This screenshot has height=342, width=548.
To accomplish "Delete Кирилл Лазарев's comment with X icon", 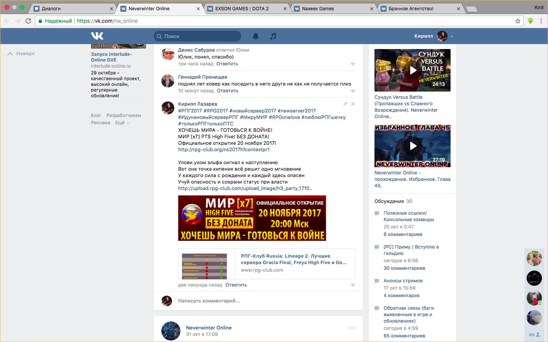I will 353,104.
